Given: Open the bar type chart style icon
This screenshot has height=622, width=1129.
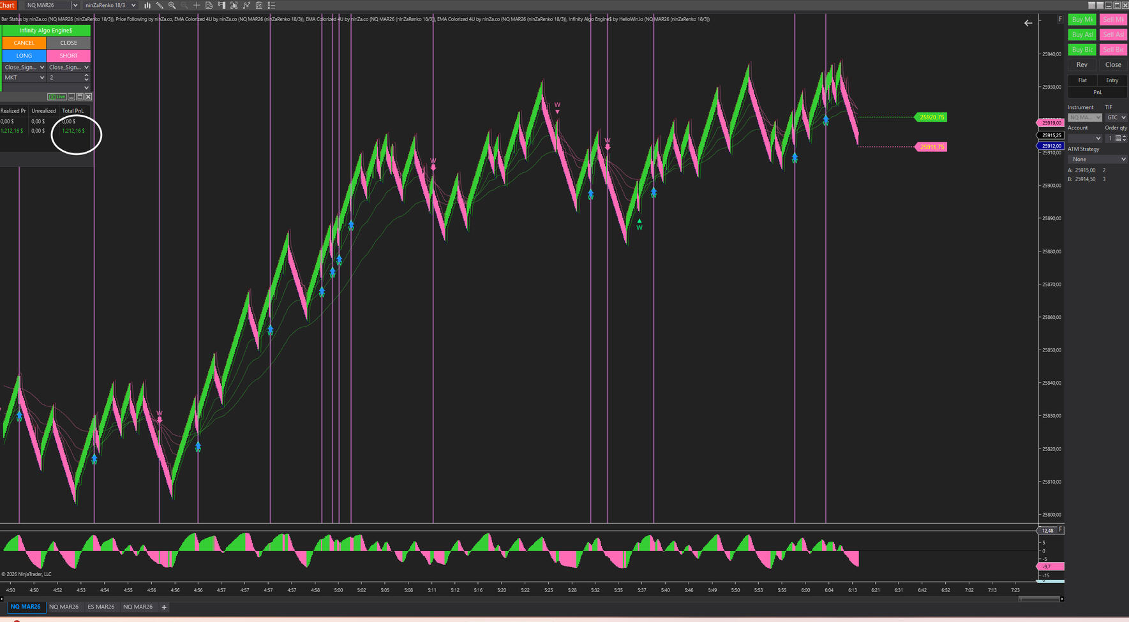Looking at the screenshot, I should pos(147,5).
